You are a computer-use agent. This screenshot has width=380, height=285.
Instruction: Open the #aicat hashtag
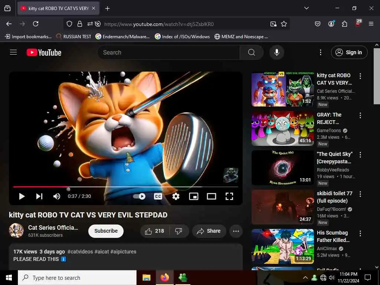point(102,252)
